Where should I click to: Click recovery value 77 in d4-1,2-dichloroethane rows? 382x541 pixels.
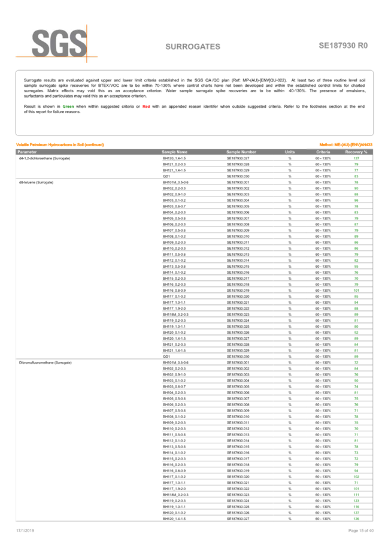point(356,170)
